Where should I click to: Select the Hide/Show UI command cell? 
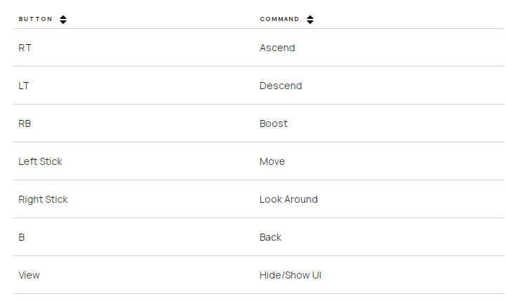click(290, 275)
